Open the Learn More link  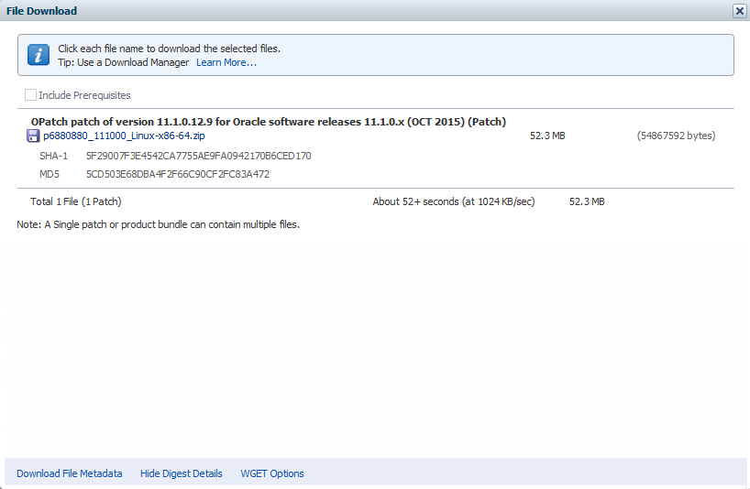point(226,62)
